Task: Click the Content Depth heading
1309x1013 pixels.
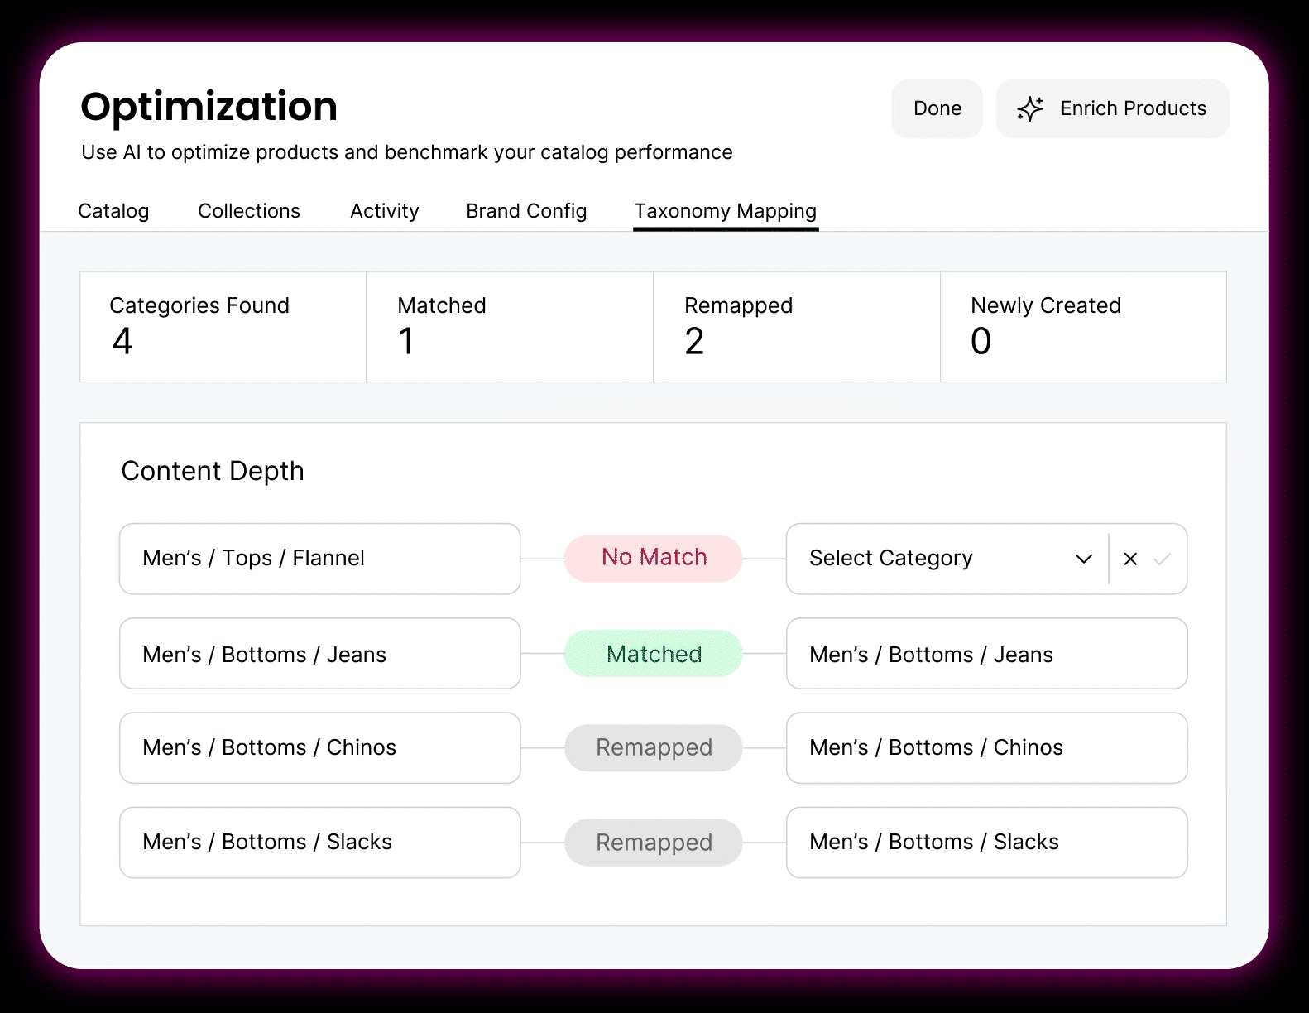Action: point(213,471)
